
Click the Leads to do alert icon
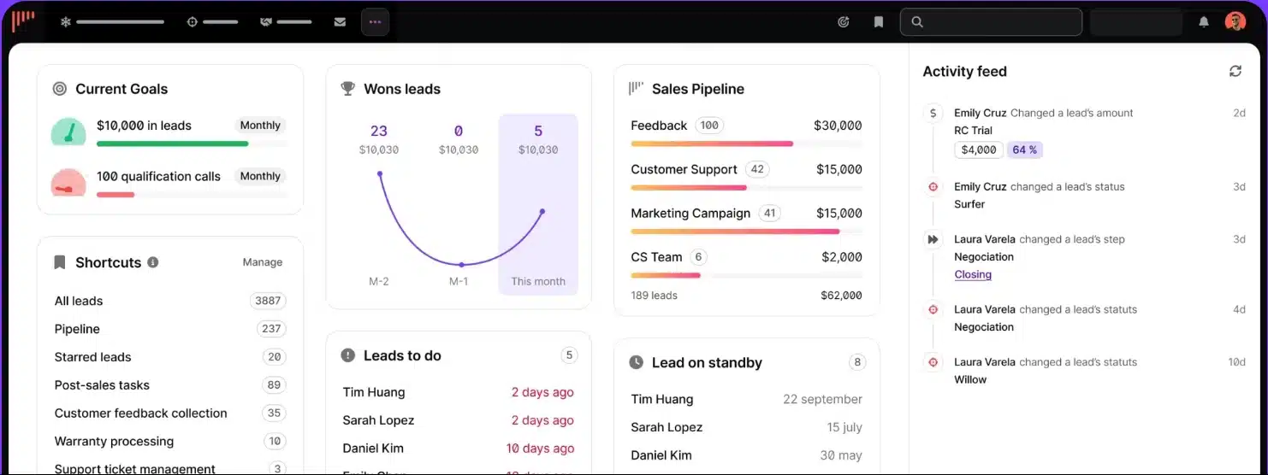click(x=347, y=355)
